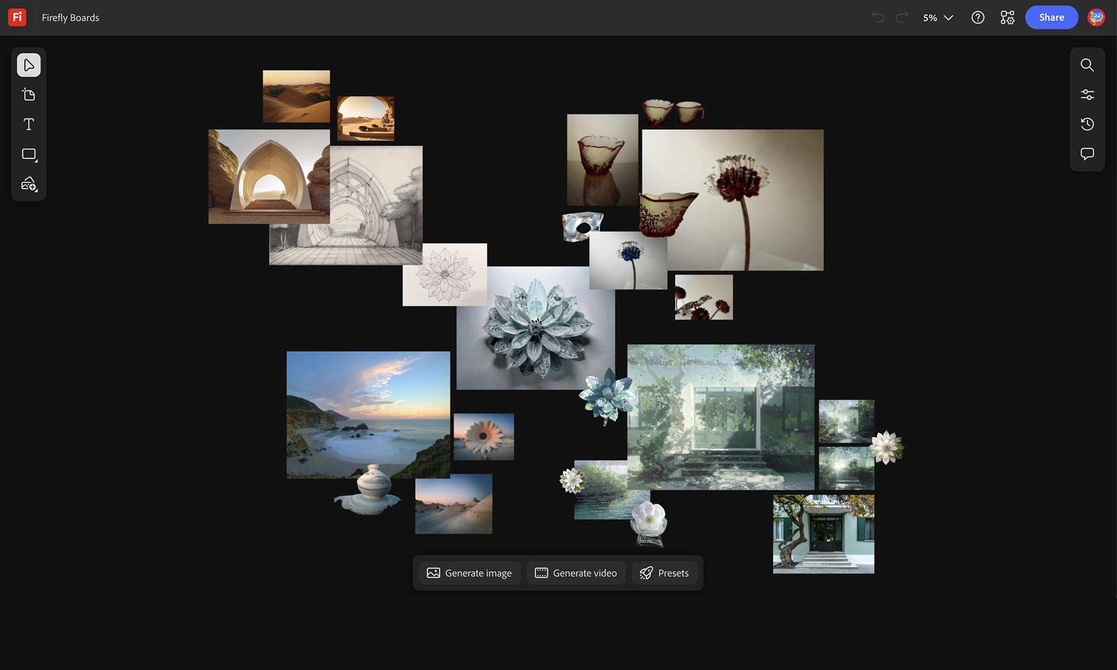
Task: Open the user profile avatar
Action: pos(1096,17)
